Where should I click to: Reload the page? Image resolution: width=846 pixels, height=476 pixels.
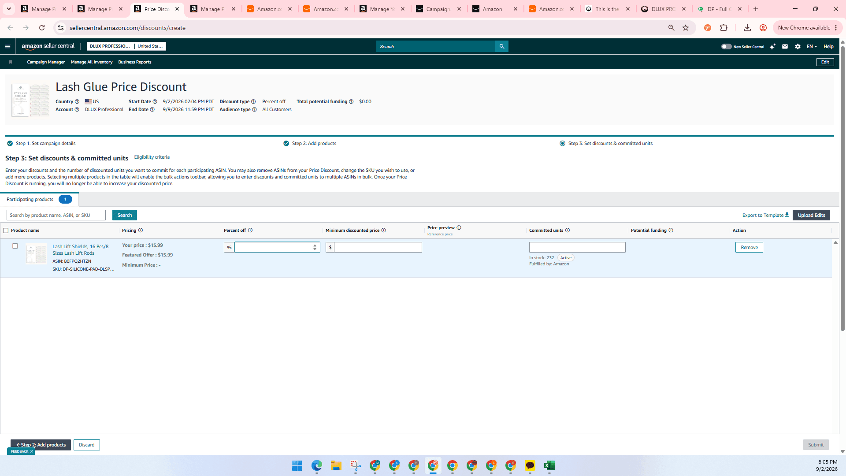42,28
